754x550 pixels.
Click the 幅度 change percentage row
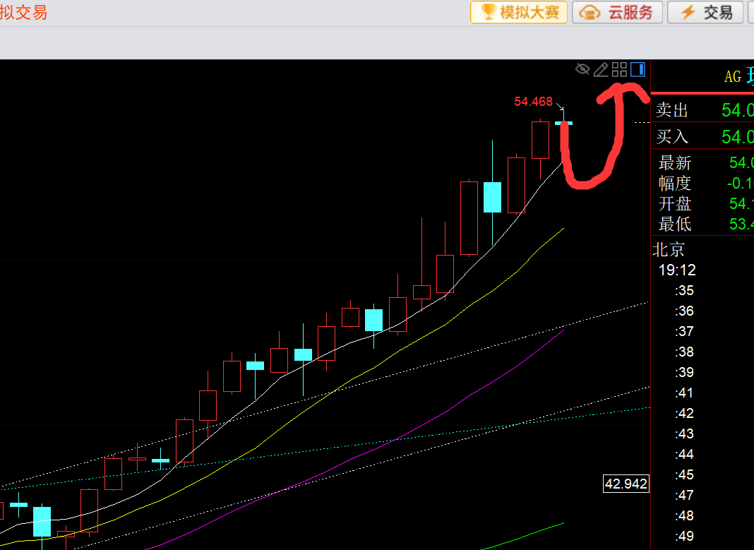(702, 183)
